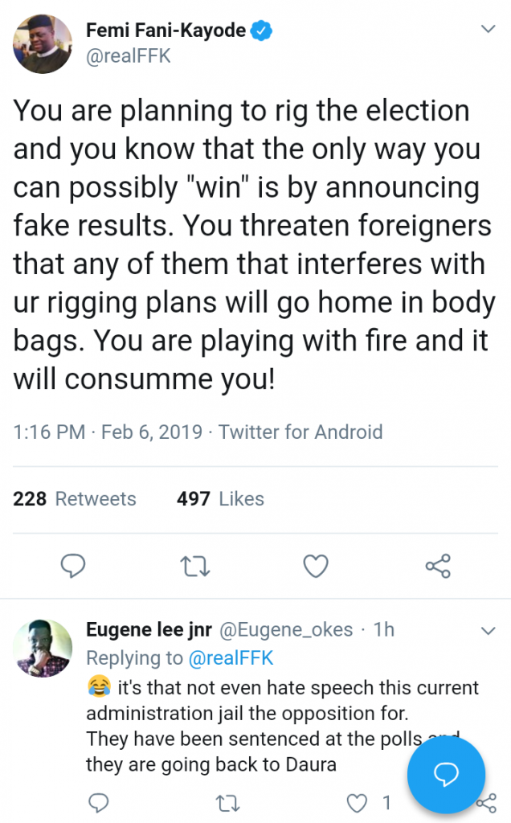Reply to Eugene lee jnr's comment
Image resolution: width=511 pixels, height=823 pixels.
(x=97, y=802)
